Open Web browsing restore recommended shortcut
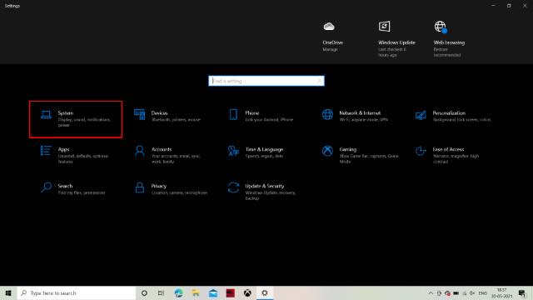 click(449, 39)
